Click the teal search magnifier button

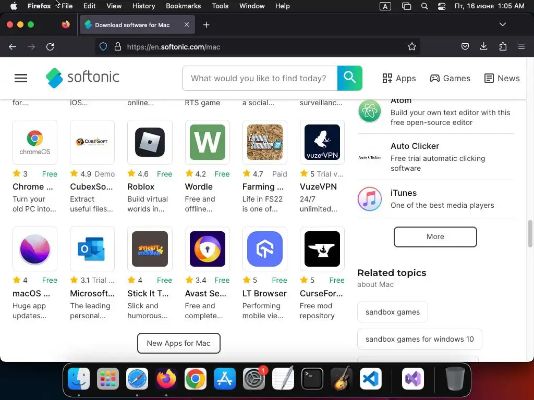(x=350, y=78)
